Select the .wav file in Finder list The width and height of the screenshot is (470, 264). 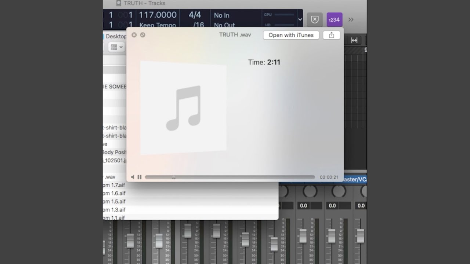109,177
